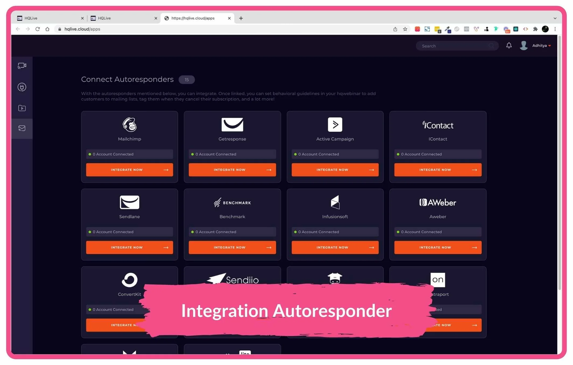Bookmark this page with star icon
This screenshot has width=573, height=365.
405,29
